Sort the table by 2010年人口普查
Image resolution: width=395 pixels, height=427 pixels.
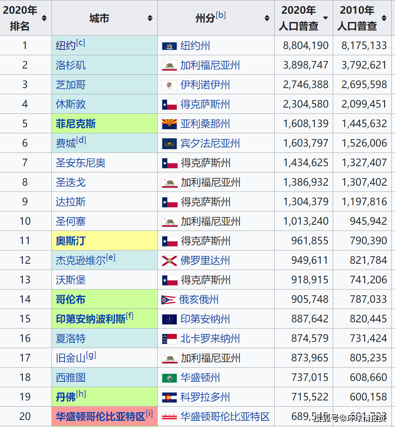point(383,18)
